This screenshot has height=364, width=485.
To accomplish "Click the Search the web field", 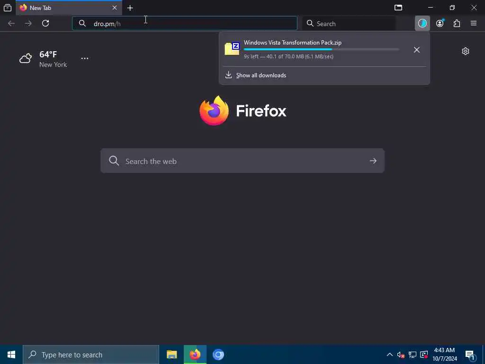I will (242, 161).
